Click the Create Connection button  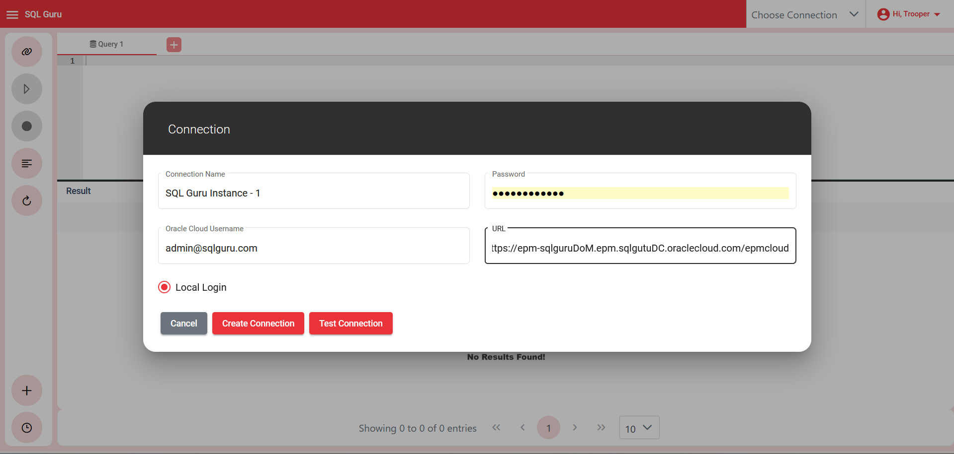coord(258,324)
